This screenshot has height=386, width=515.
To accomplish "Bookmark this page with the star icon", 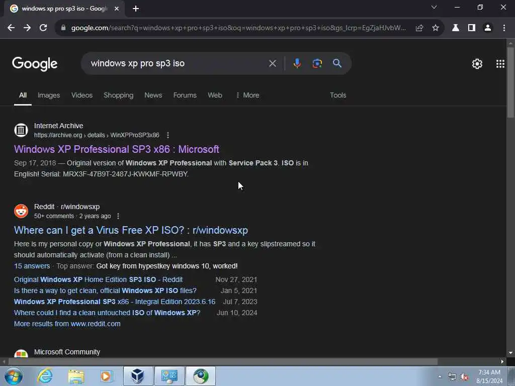I will pyautogui.click(x=436, y=28).
